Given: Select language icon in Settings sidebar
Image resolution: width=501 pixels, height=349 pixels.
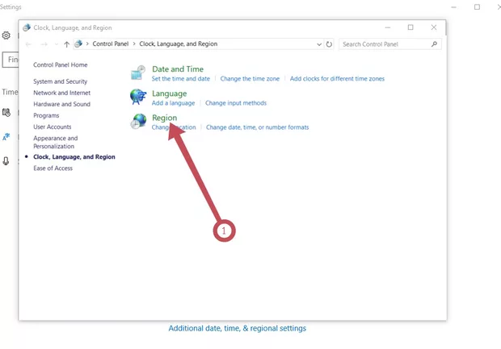Looking at the screenshot, I should tap(6, 137).
